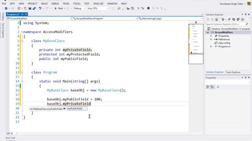This screenshot has width=252, height=141.
Task: Click the Gursharan Singh Tatla account name
Action: 231,4
